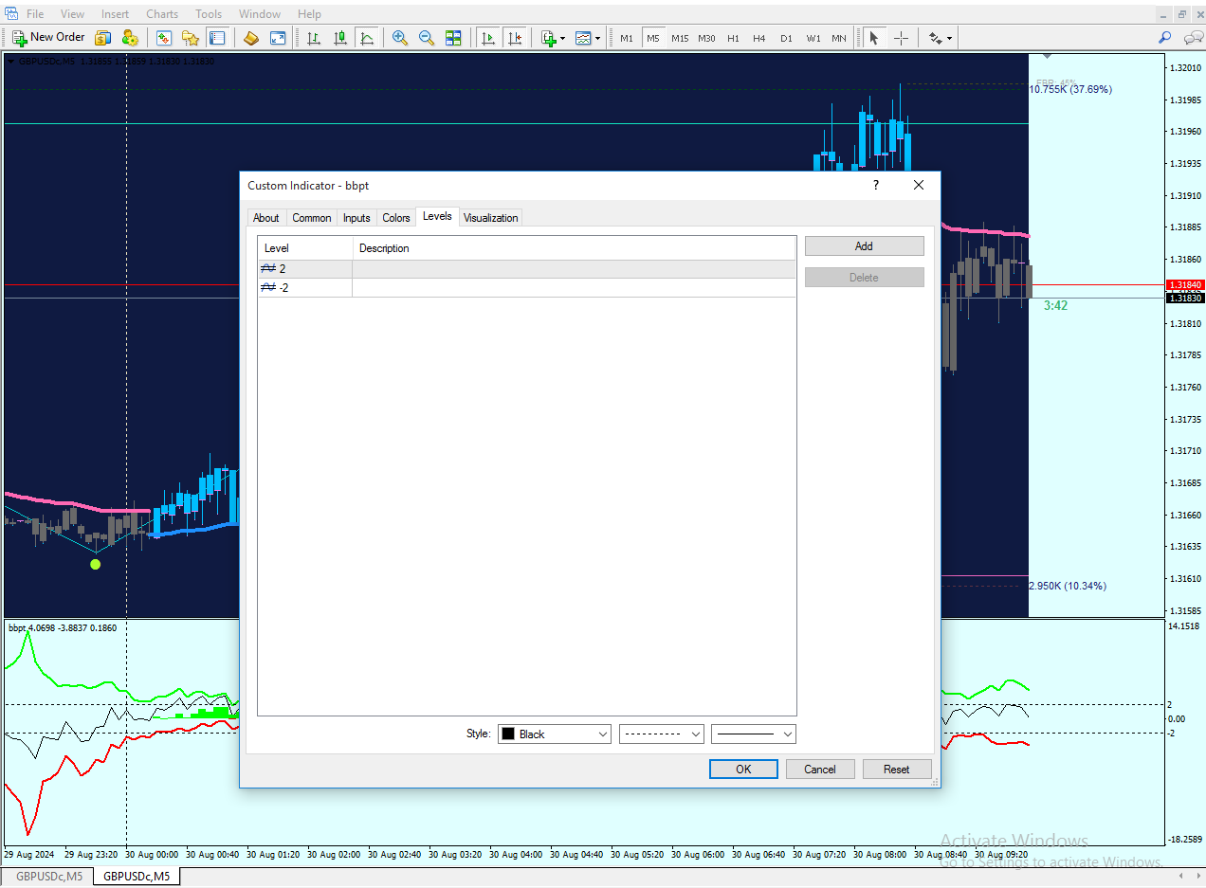
Task: Open the Templates dropdown arrow
Action: click(x=597, y=39)
